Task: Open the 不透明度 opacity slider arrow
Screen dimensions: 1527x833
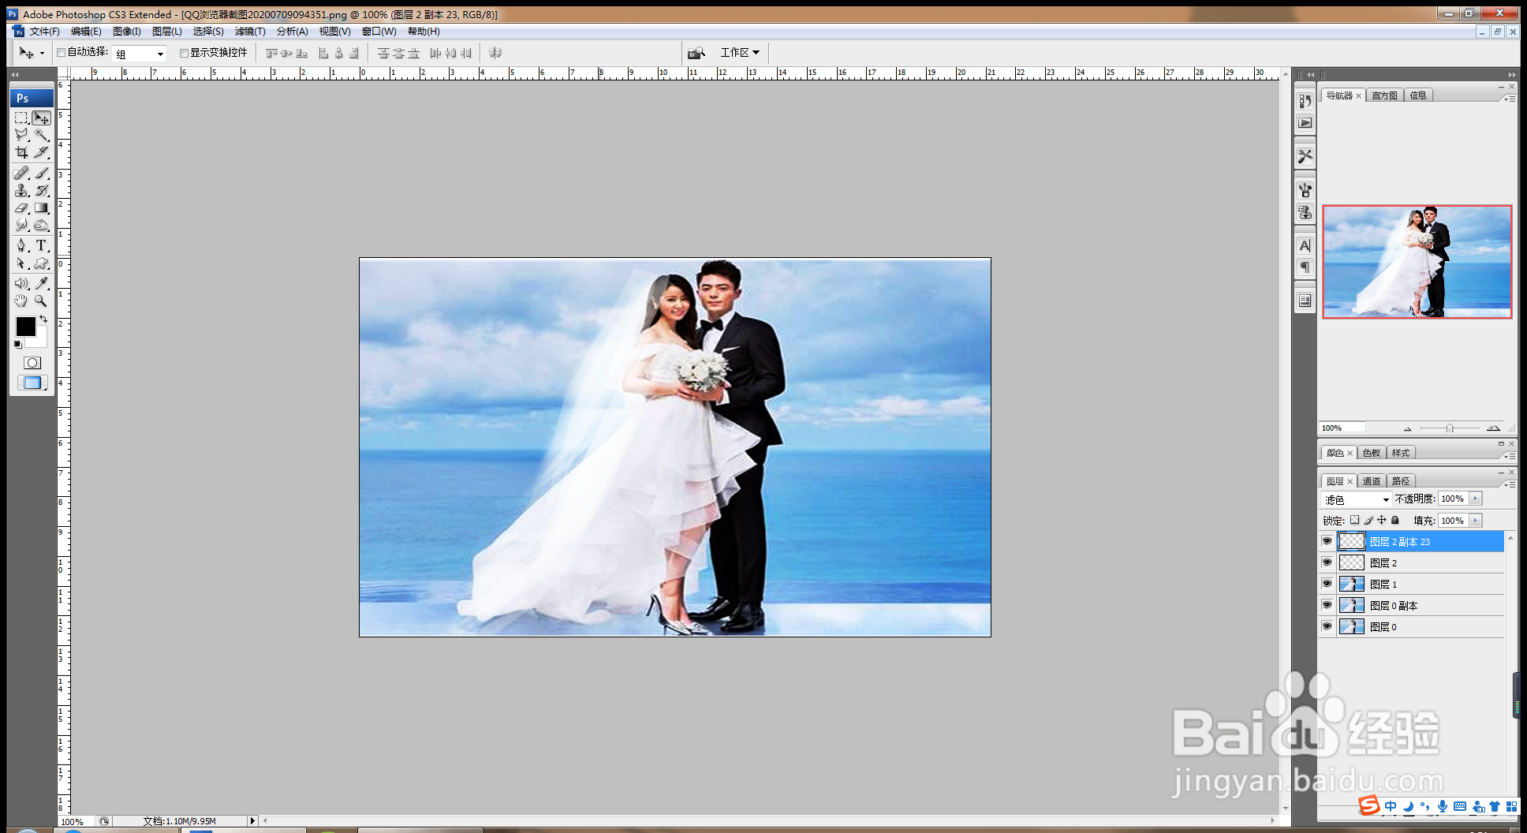Action: [x=1475, y=499]
